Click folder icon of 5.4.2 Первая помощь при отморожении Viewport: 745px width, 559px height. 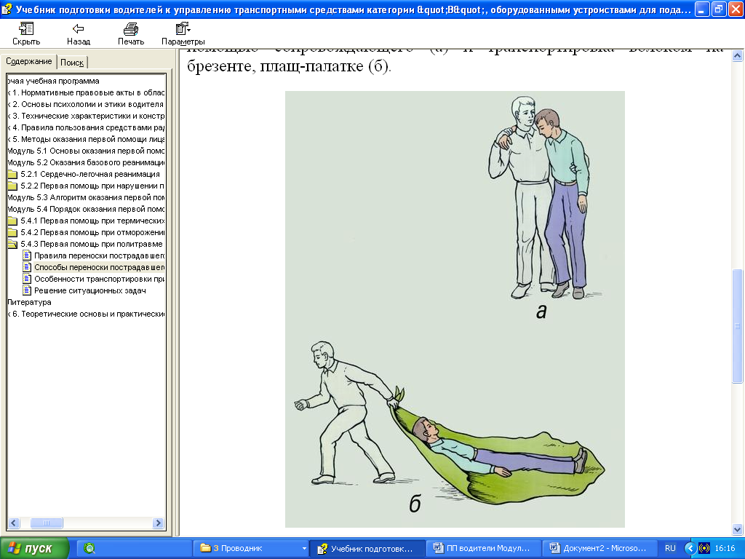pyautogui.click(x=13, y=232)
